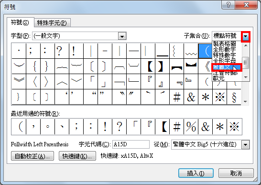
Task: Select the 【 bracket in recently used symbols
Action: tap(162, 127)
